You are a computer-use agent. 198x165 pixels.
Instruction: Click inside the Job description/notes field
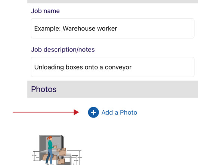click(112, 67)
